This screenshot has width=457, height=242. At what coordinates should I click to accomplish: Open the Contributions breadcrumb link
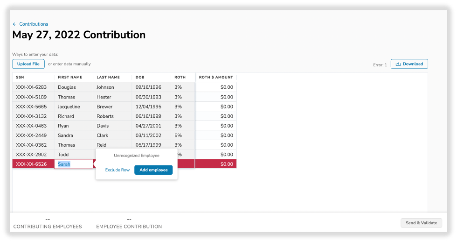point(34,24)
